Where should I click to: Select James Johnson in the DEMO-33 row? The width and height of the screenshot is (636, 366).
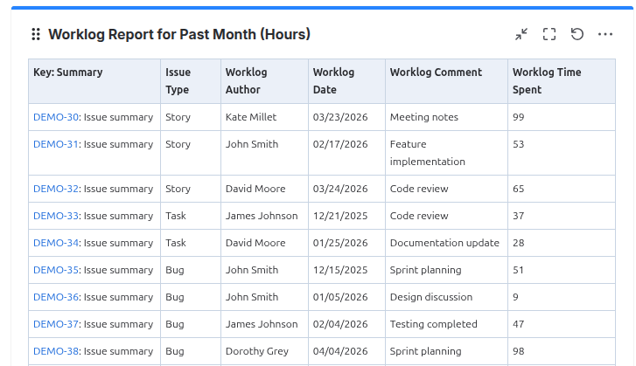[x=262, y=216]
